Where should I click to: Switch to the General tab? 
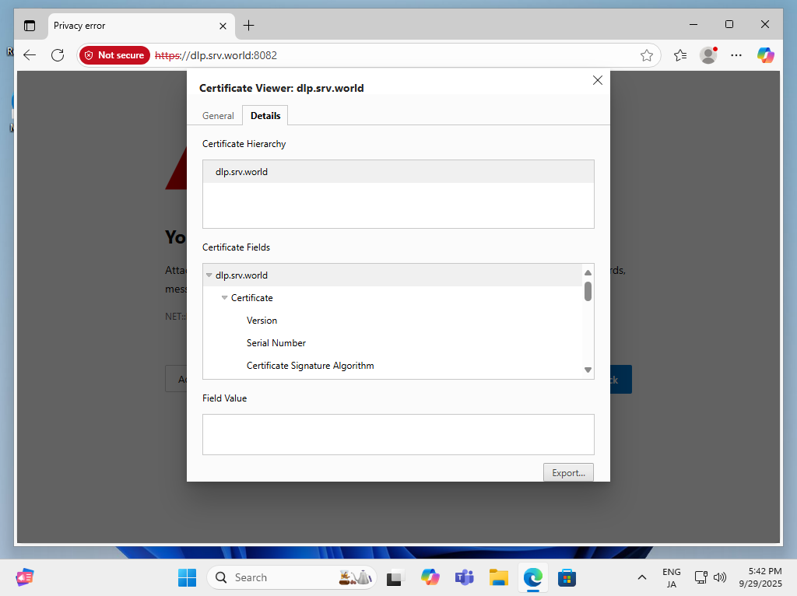pos(218,116)
